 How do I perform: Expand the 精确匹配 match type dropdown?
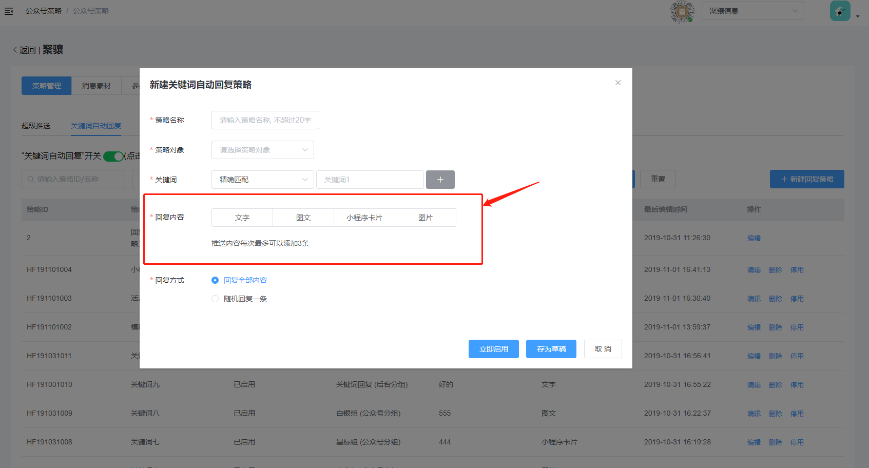click(262, 180)
